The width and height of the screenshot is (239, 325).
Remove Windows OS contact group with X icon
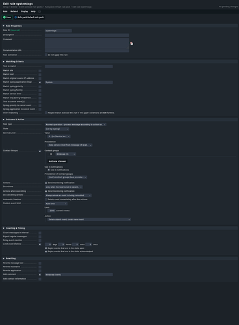tap(51, 154)
